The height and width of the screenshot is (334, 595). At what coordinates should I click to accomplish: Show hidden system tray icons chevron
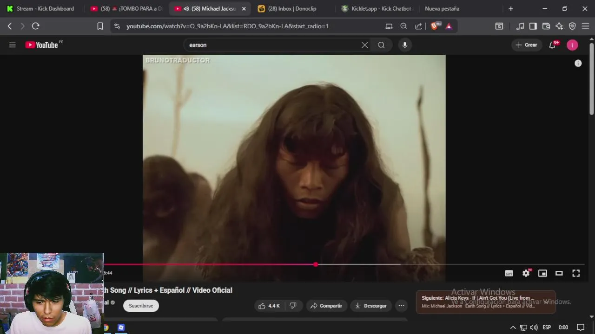point(513,328)
